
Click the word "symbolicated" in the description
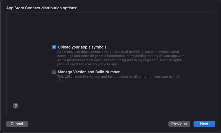tap(169, 52)
